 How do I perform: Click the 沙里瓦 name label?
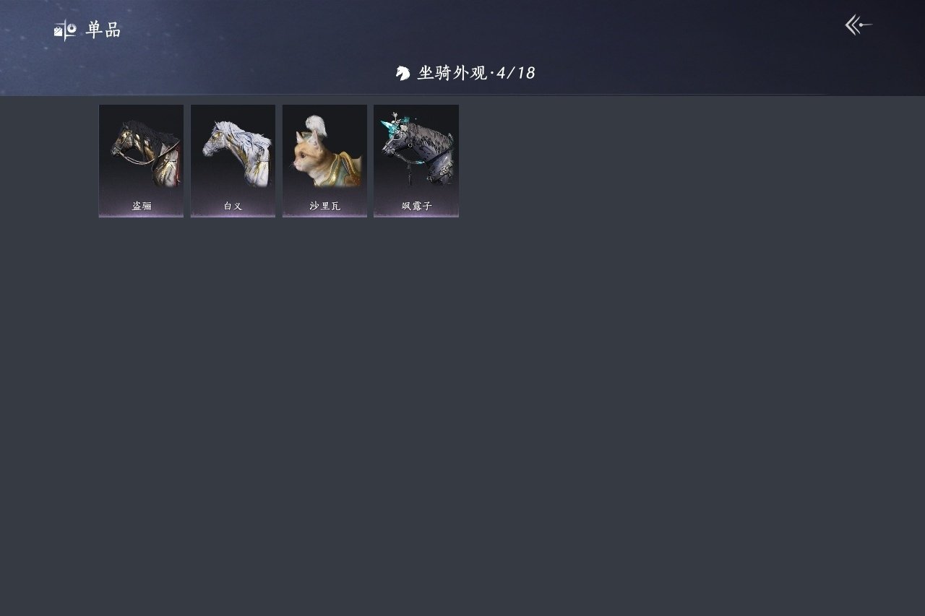click(x=324, y=206)
